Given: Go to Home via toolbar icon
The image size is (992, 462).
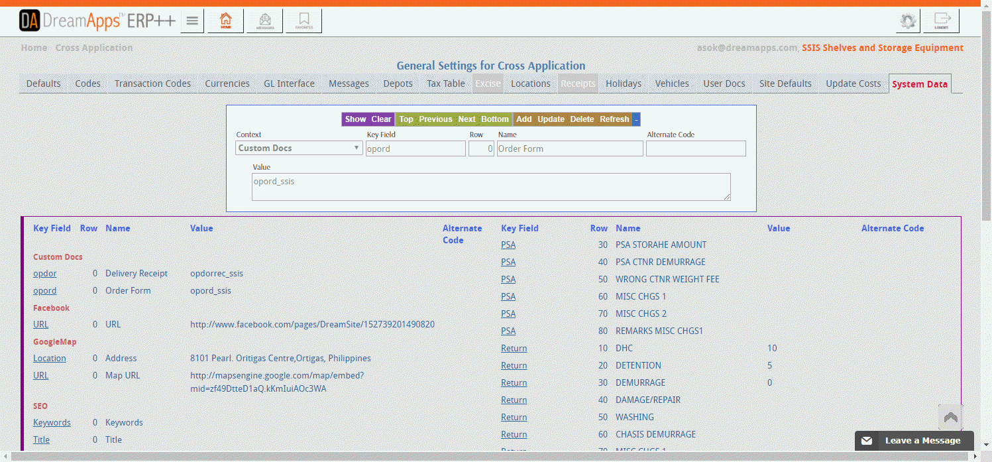Looking at the screenshot, I should tap(226, 21).
